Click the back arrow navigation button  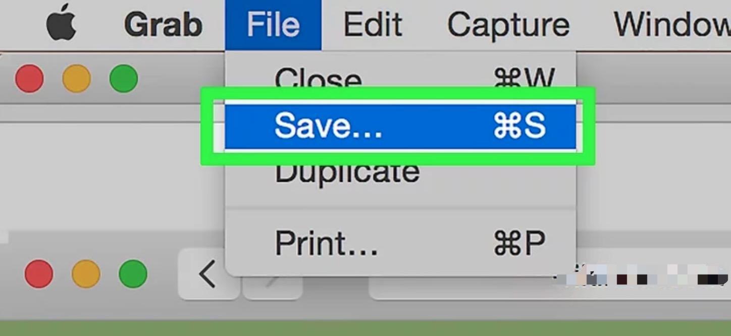[207, 274]
